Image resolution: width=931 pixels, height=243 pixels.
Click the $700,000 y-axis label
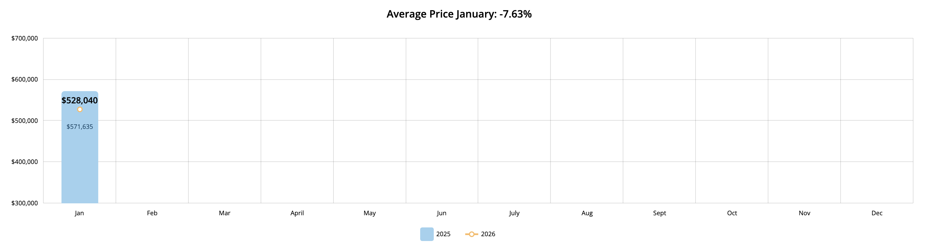point(25,38)
